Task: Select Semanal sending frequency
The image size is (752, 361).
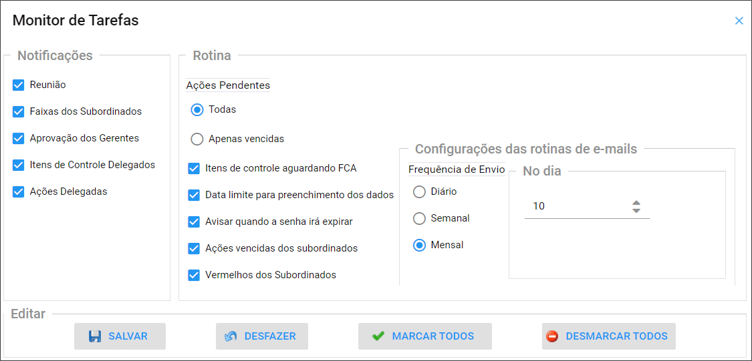Action: click(420, 219)
